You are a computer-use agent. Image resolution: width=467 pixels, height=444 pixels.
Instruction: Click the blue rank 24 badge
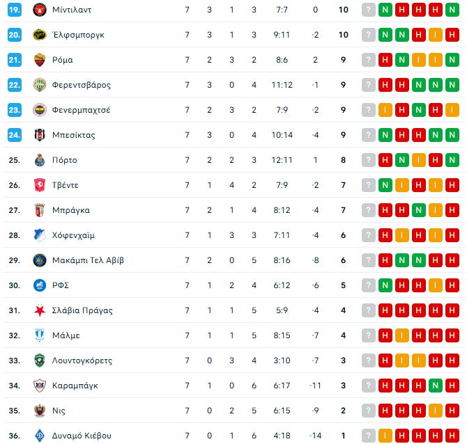tap(15, 135)
